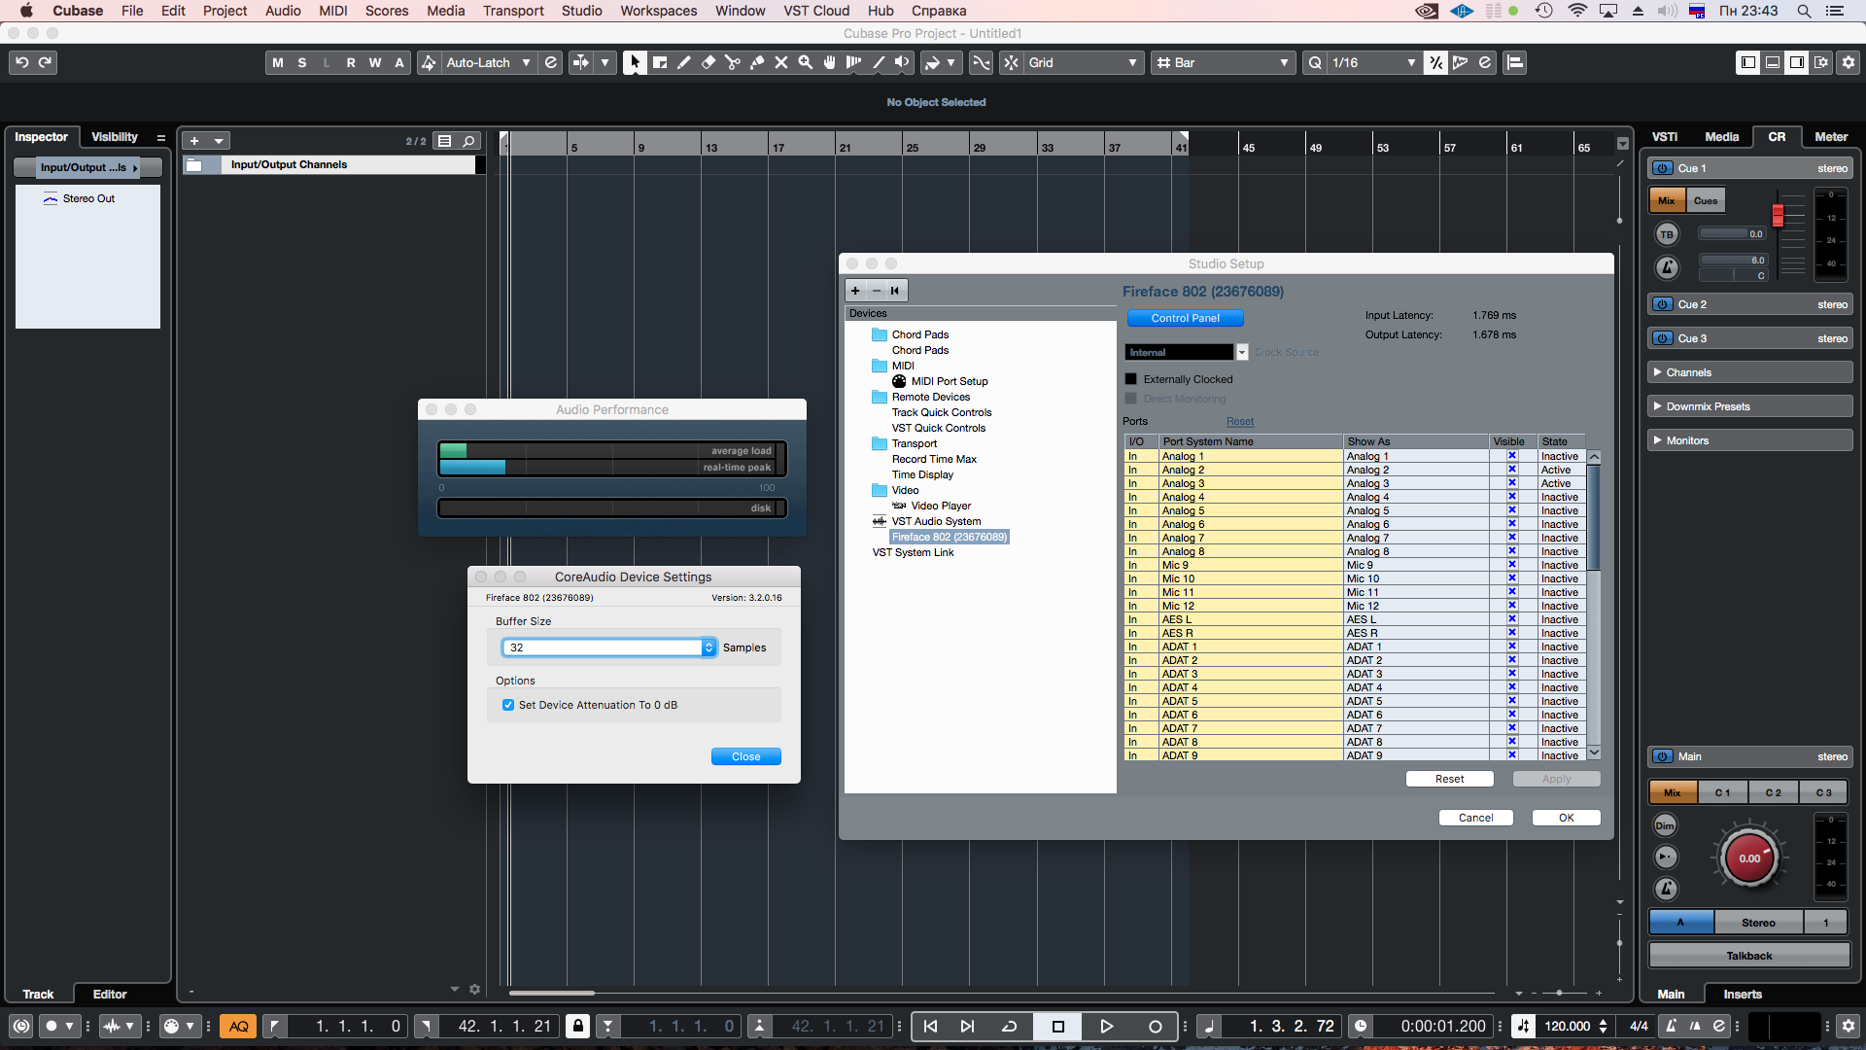1866x1050 pixels.
Task: Switch to the Visibility tab
Action: coord(115,137)
